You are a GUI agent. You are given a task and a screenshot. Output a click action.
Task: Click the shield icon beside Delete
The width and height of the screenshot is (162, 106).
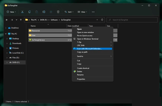coord(75,71)
